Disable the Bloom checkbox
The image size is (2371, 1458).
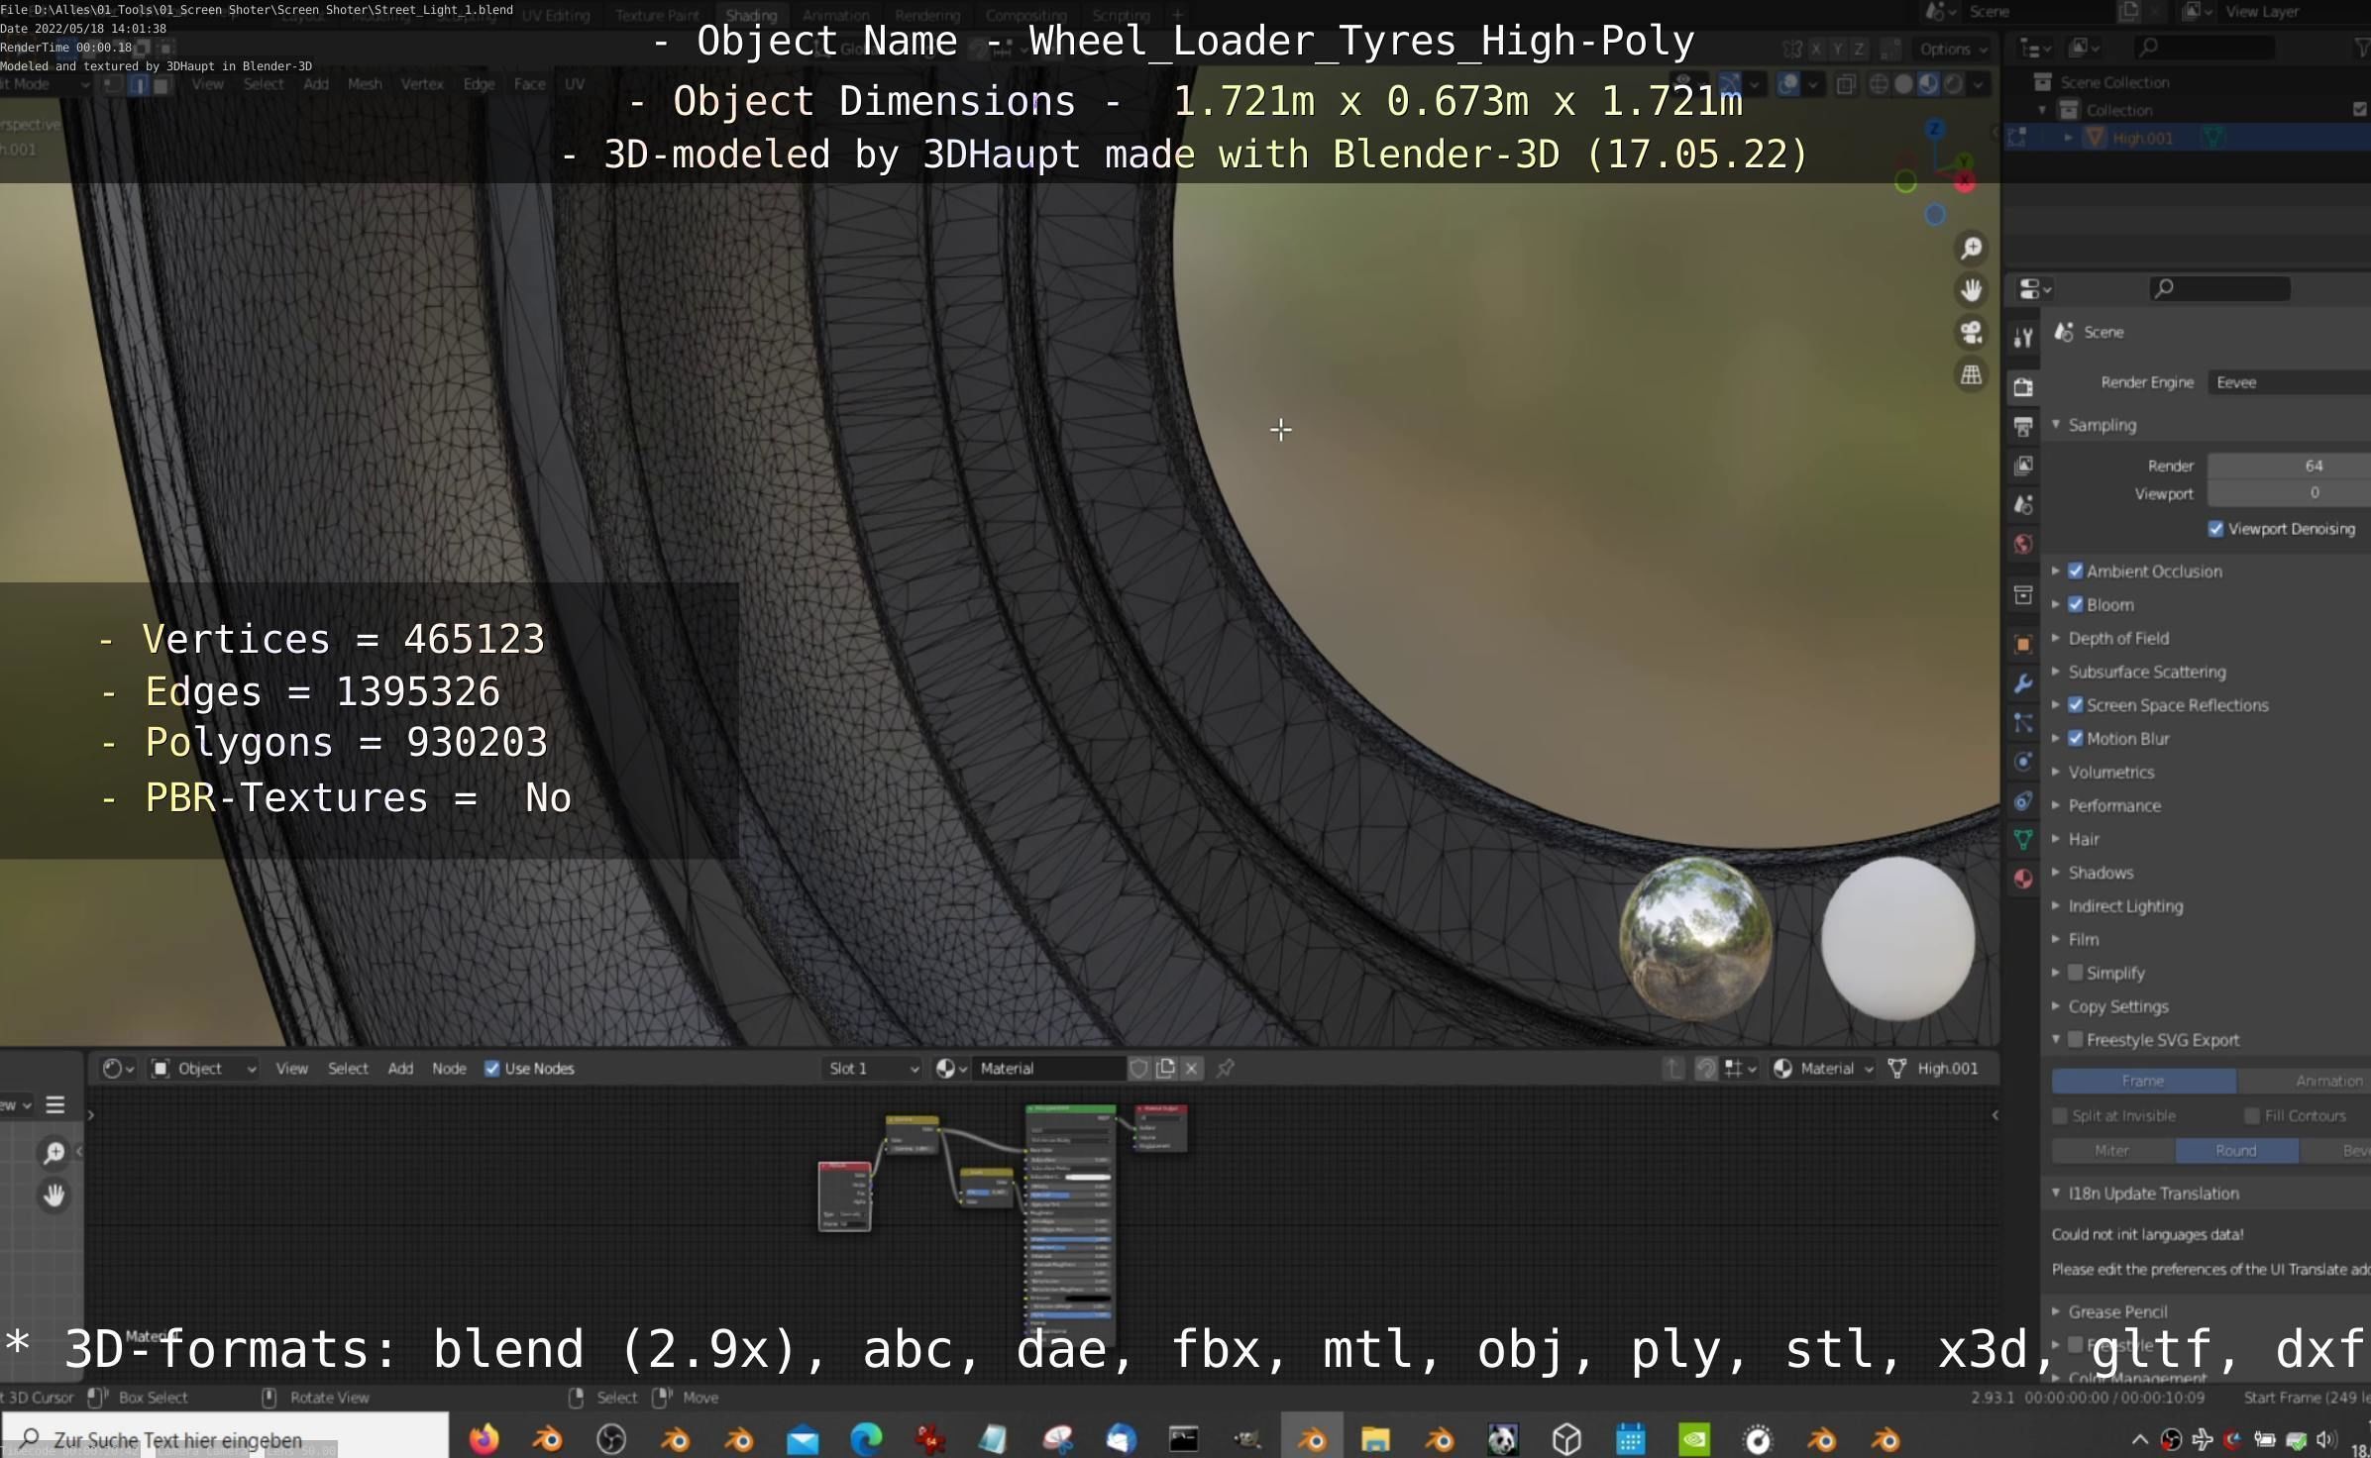point(2076,604)
